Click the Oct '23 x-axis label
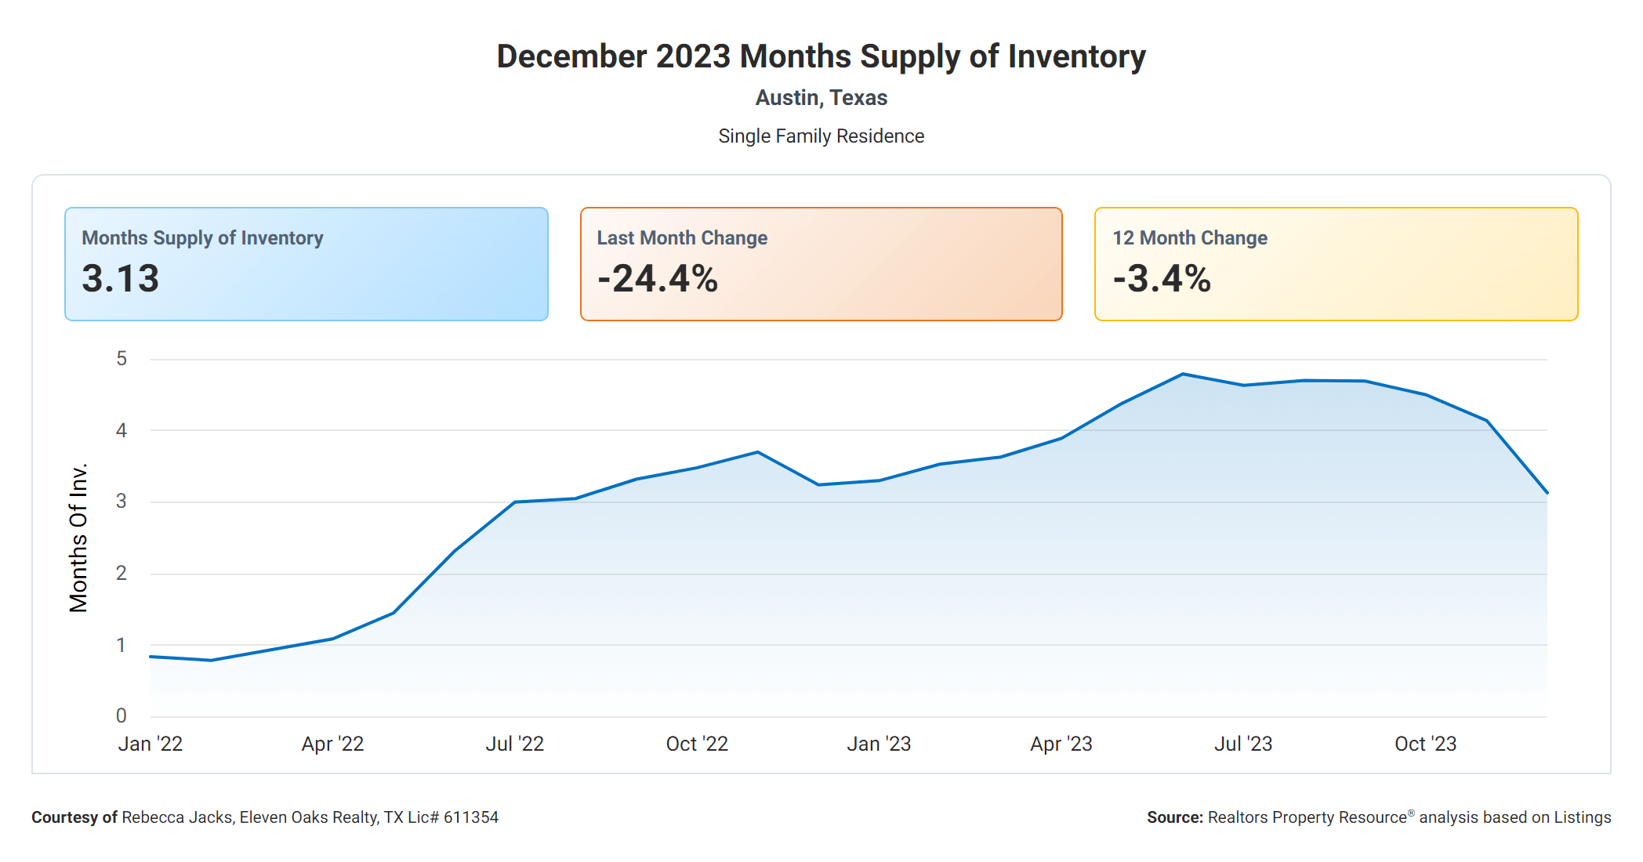The width and height of the screenshot is (1643, 862). 1425,744
